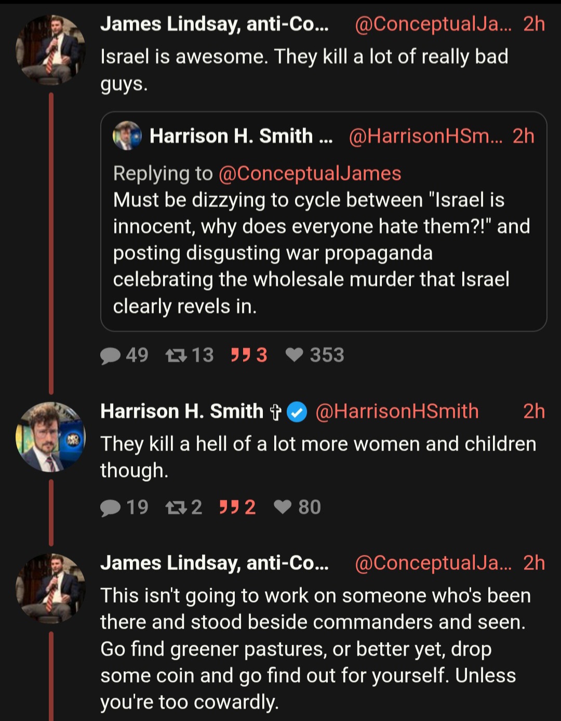This screenshot has width=561, height=721.
Task: Open the top @ConceptualJa... handle
Action: click(x=433, y=24)
